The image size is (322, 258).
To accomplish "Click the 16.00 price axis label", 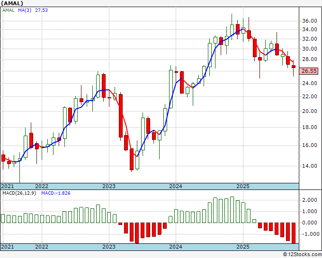I will coord(310,146).
